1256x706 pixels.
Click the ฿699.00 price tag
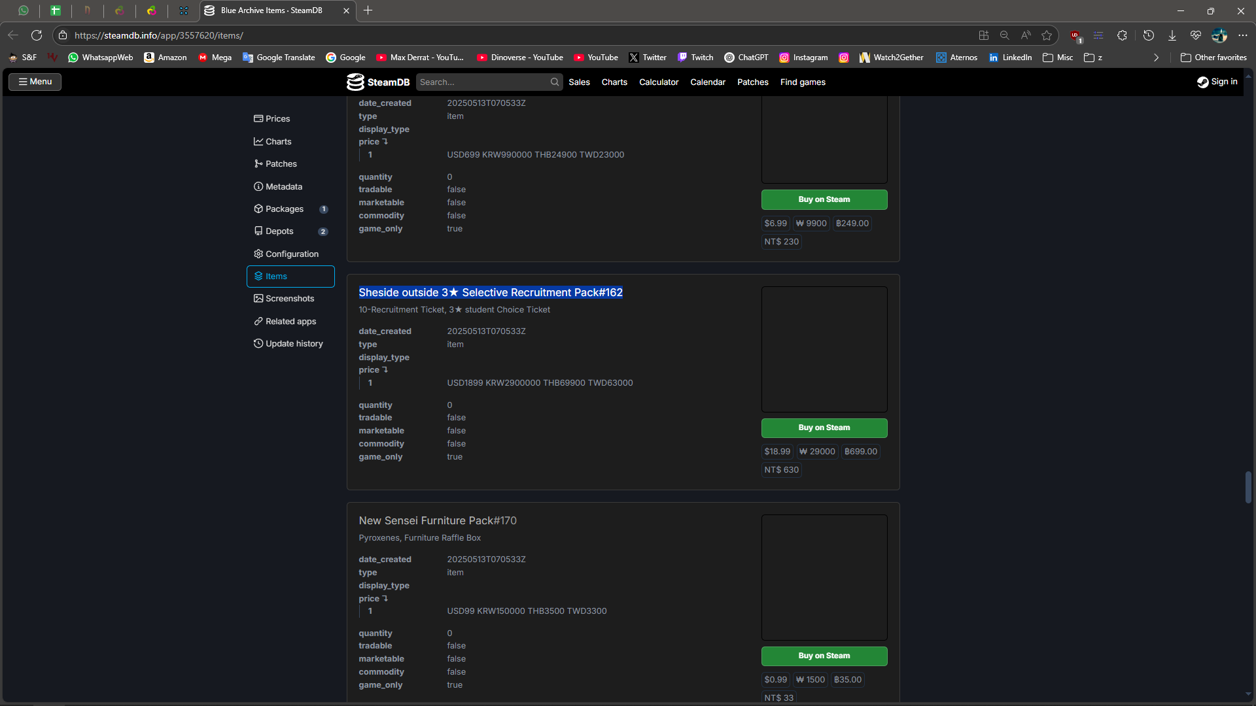pyautogui.click(x=860, y=451)
